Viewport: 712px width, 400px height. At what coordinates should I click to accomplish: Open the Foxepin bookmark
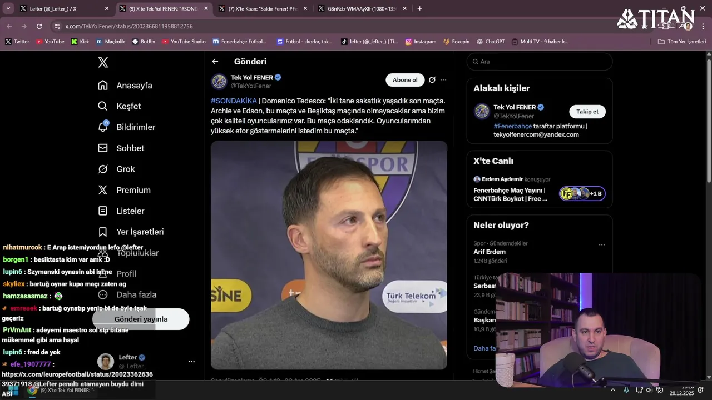[456, 42]
